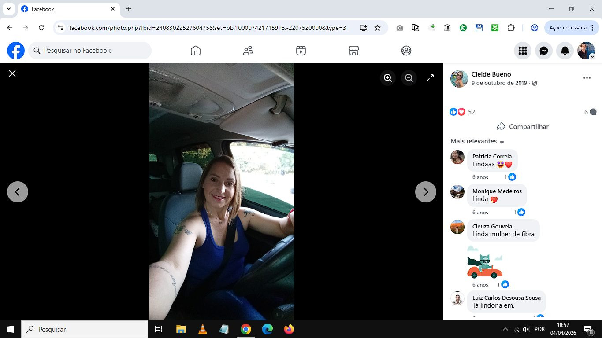Bookmark page with the star icon
This screenshot has height=338, width=602.
378,28
